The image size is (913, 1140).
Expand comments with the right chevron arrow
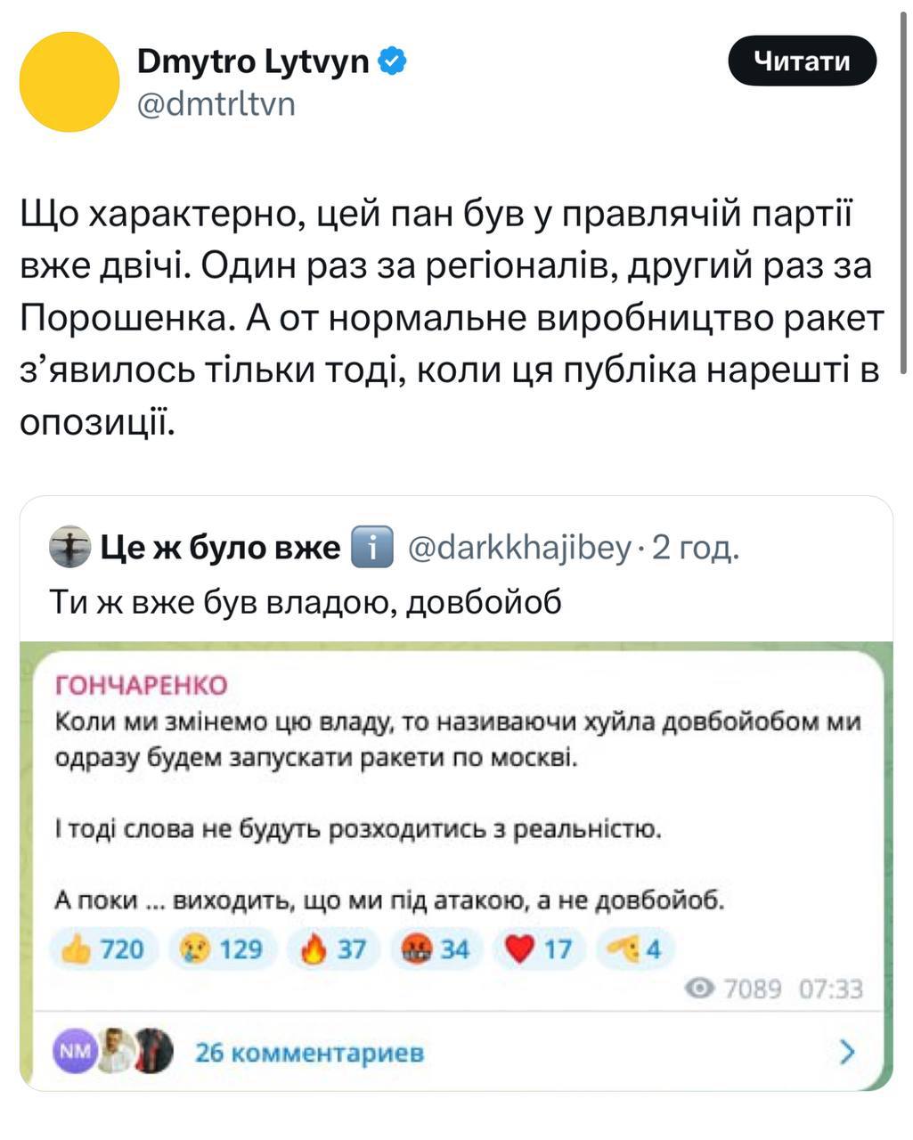click(847, 1053)
